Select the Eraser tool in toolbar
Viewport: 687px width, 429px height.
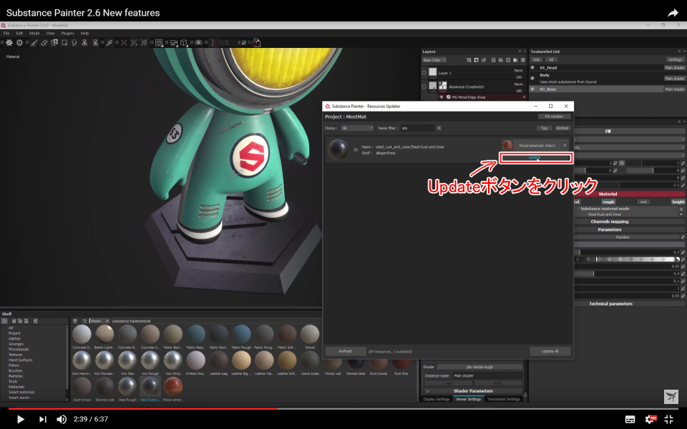pos(44,42)
